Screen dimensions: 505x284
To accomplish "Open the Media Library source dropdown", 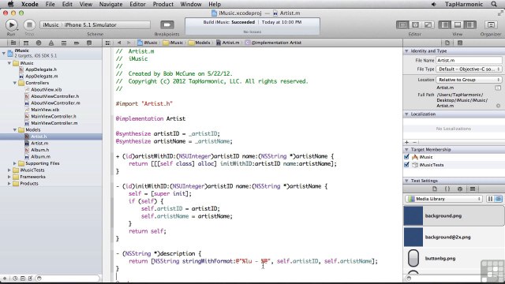I will point(443,199).
